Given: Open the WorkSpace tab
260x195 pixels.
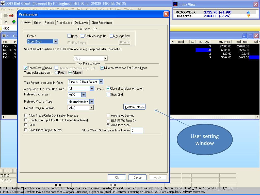Looking at the screenshot, I should pyautogui.click(x=65, y=23).
